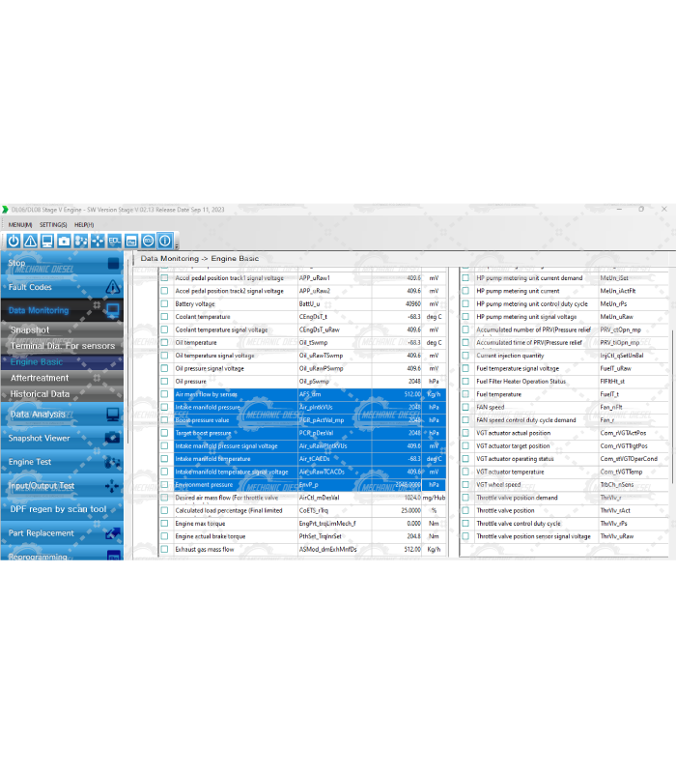Tick the Battery voltage checkbox

(x=164, y=303)
